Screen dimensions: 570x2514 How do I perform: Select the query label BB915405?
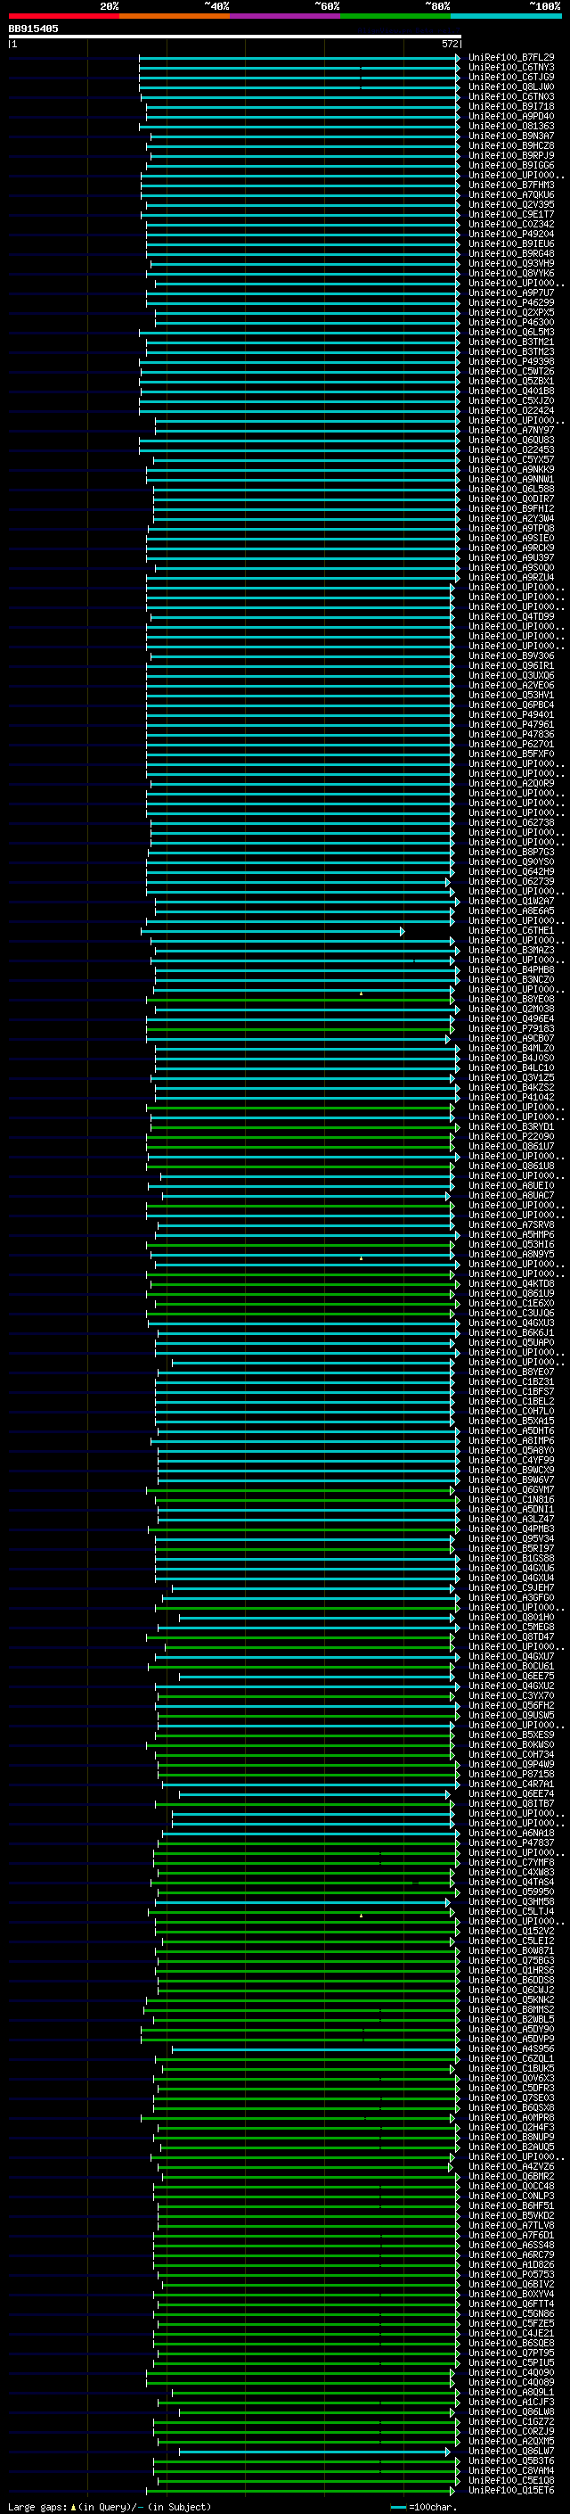pyautogui.click(x=33, y=29)
